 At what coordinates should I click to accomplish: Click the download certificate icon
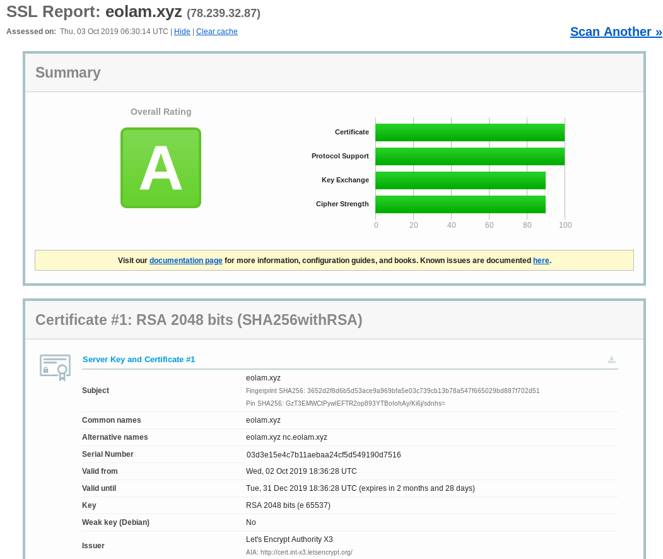[611, 360]
